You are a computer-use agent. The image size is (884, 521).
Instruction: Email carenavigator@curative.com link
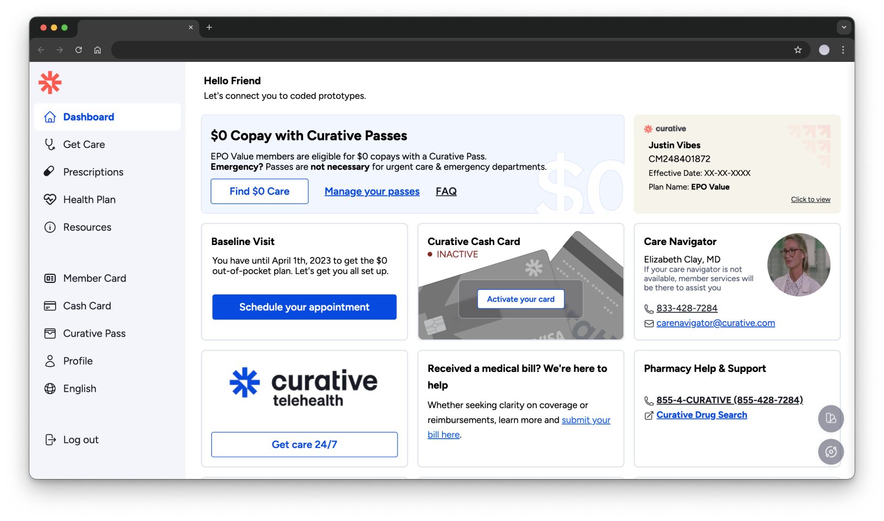[716, 323]
